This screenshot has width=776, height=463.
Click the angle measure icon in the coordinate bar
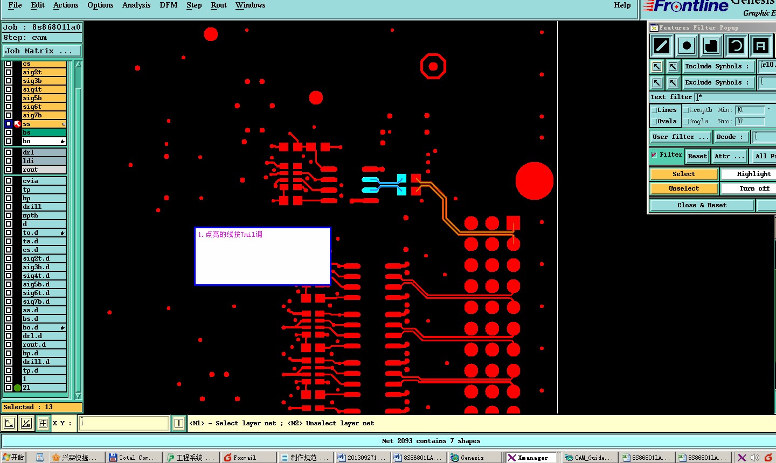(26, 423)
